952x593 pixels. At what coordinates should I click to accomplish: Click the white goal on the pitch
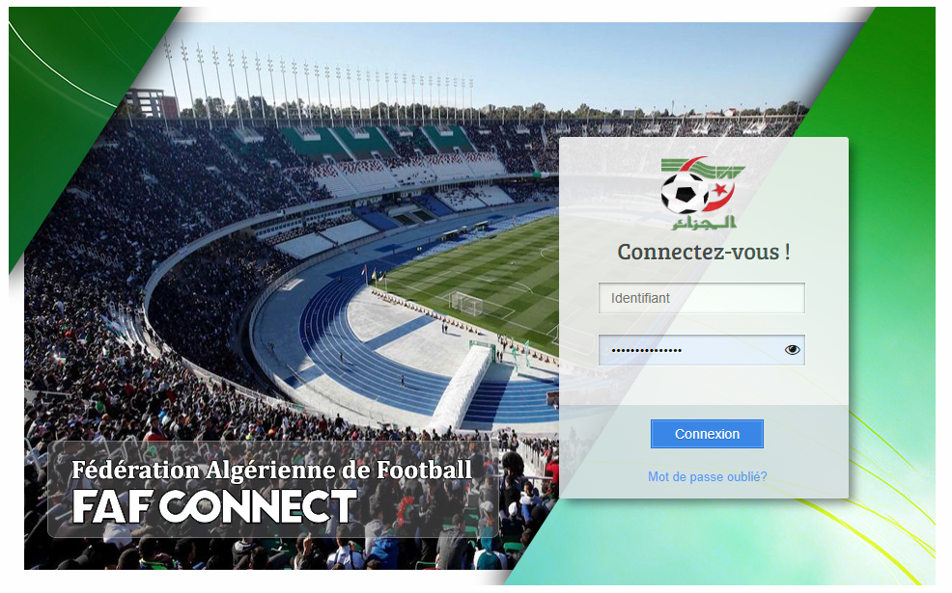[x=467, y=303]
